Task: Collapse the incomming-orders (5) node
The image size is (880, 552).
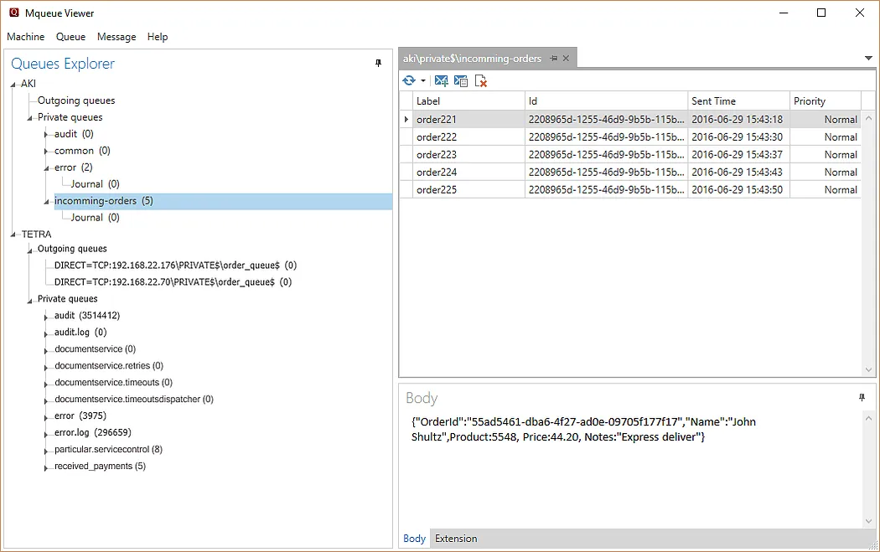Action: pos(47,202)
